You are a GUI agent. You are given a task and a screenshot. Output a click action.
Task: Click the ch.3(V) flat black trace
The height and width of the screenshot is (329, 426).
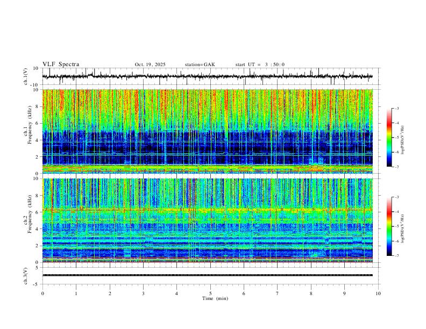(207, 275)
